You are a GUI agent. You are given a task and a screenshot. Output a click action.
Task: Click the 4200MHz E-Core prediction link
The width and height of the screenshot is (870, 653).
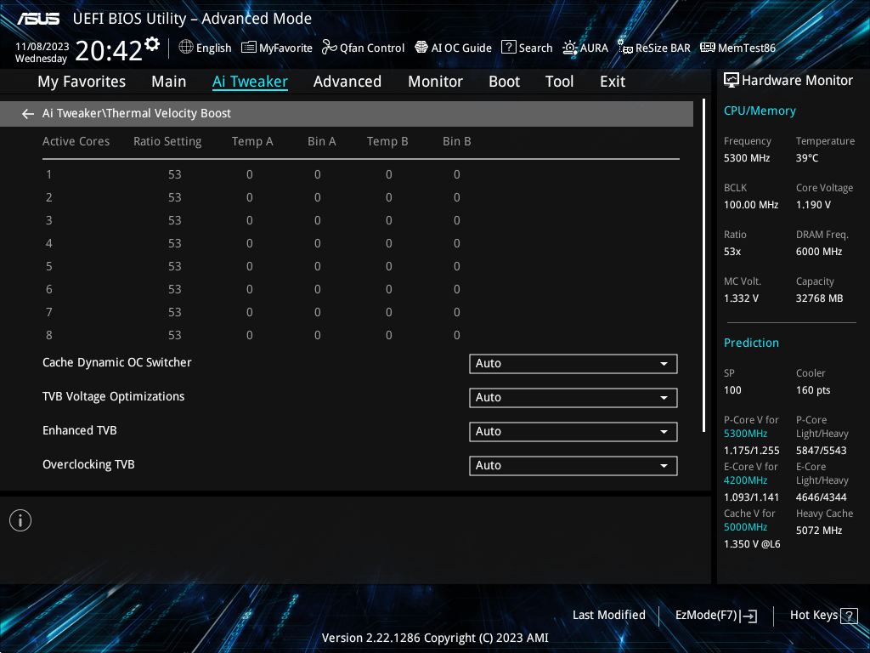[746, 480]
